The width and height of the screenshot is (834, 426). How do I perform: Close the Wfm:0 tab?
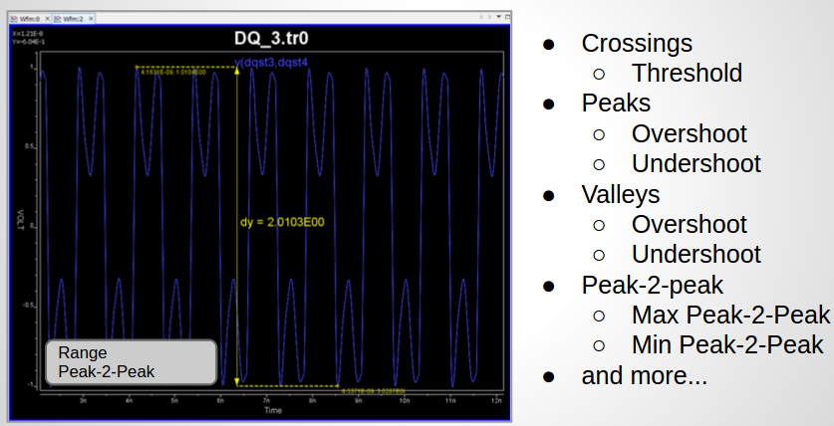[x=48, y=19]
